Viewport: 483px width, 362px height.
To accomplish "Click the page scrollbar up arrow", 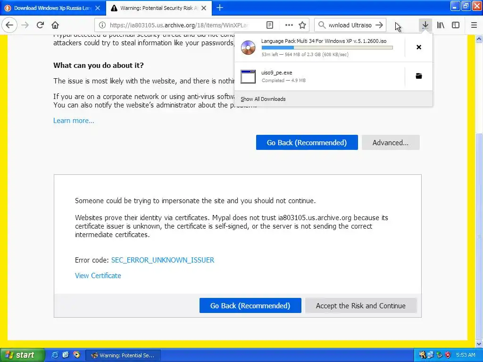I will pyautogui.click(x=479, y=39).
